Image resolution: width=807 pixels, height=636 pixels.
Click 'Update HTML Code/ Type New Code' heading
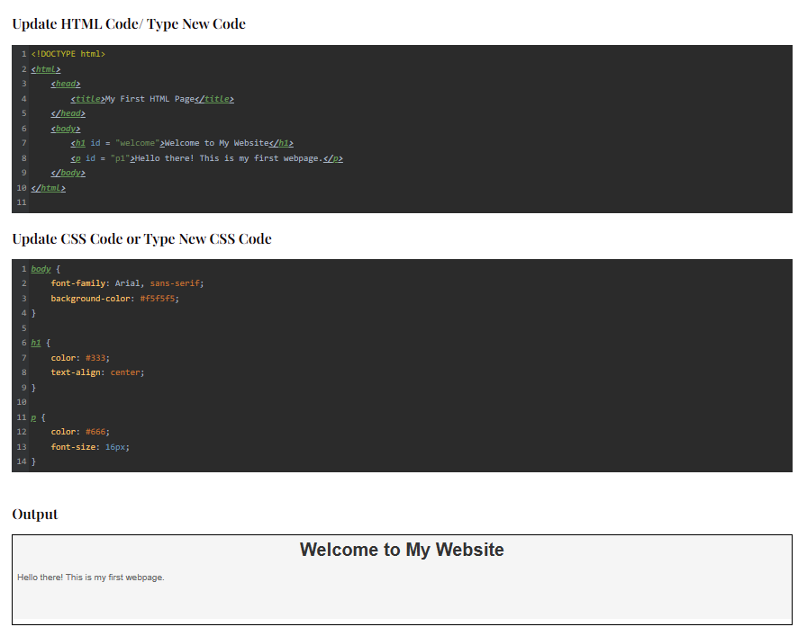pyautogui.click(x=129, y=24)
